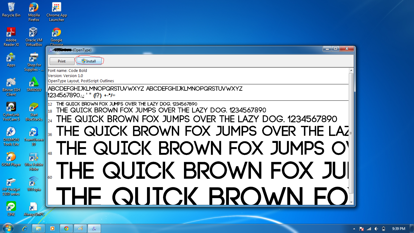Launch GOM Player

click(x=11, y=158)
